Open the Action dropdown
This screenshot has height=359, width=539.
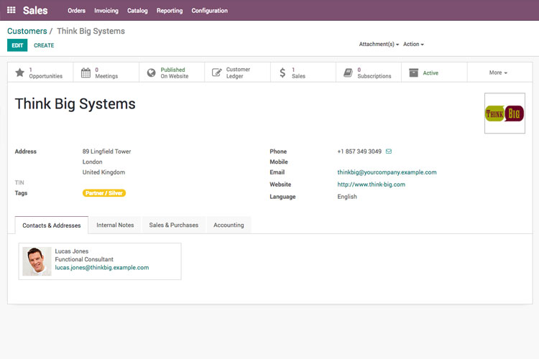click(413, 45)
